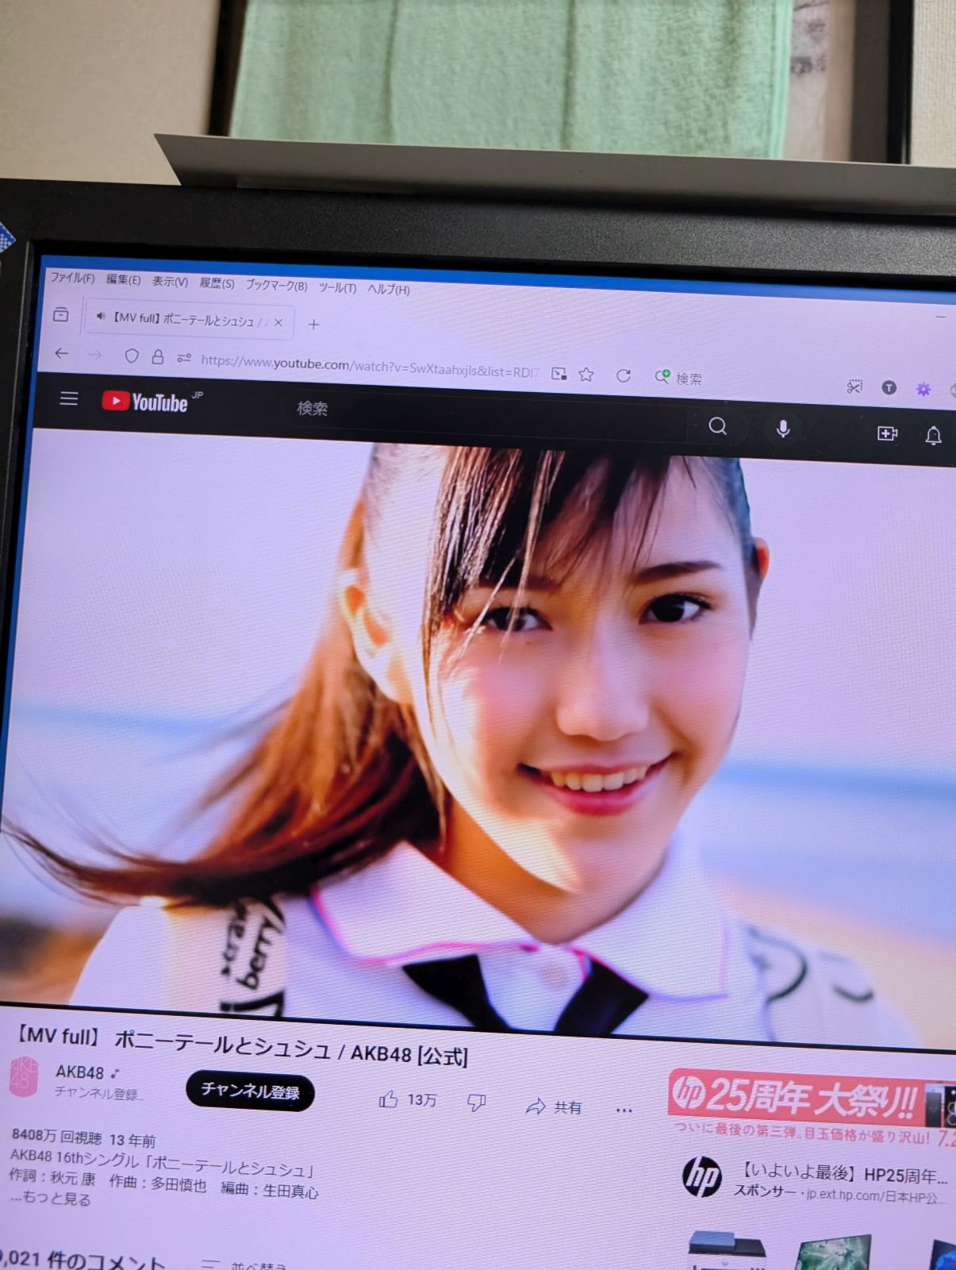Image resolution: width=956 pixels, height=1270 pixels.
Task: Open the 履歴(S) menu
Action: (x=217, y=283)
